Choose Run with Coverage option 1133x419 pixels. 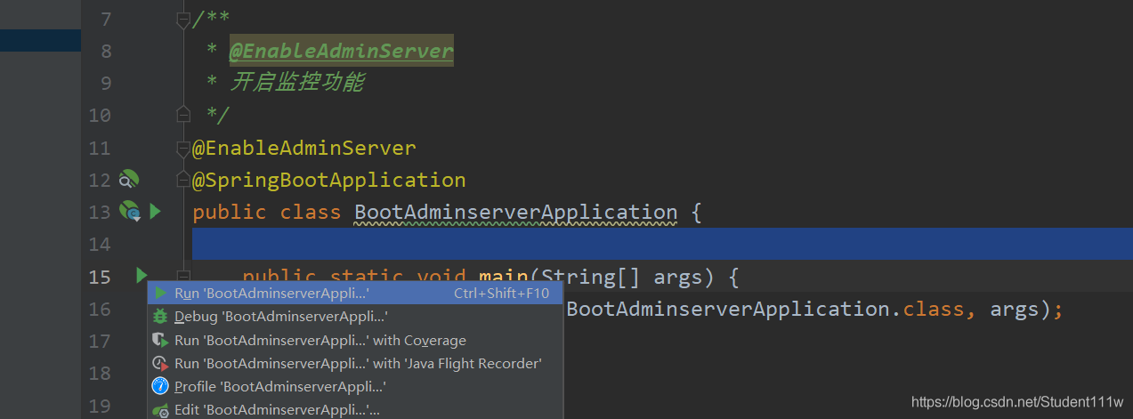click(354, 340)
